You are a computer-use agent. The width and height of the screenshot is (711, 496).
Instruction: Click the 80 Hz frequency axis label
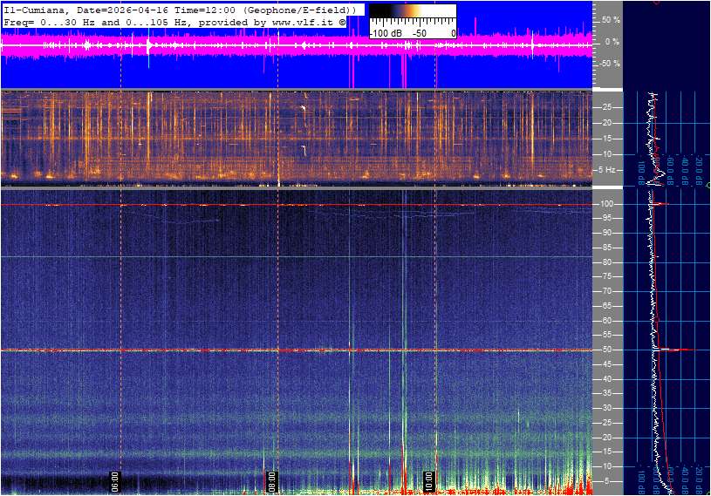point(606,262)
